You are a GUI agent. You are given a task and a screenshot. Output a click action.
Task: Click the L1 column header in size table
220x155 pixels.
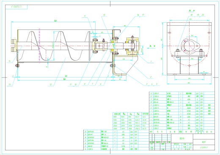pyautogui.click(x=131, y=114)
